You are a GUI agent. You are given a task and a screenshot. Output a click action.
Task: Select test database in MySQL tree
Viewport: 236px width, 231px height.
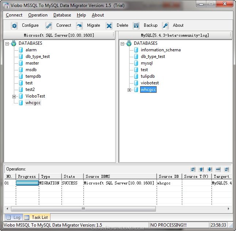pyautogui.click(x=144, y=70)
